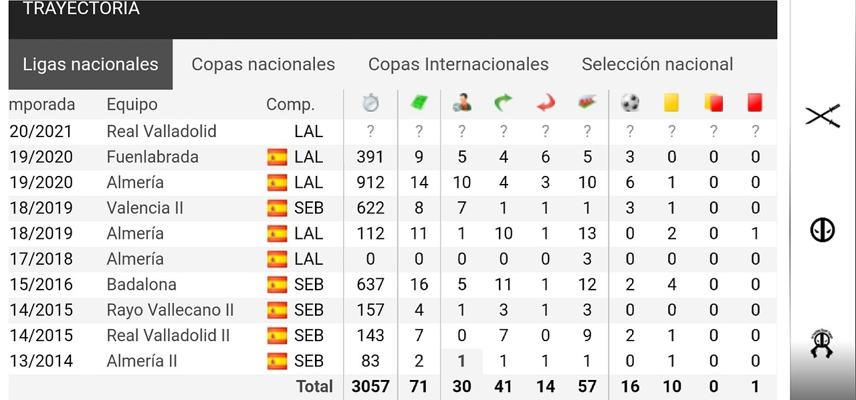The height and width of the screenshot is (400, 856).
Task: Tap the bottom character sidebar icon
Action: (823, 342)
